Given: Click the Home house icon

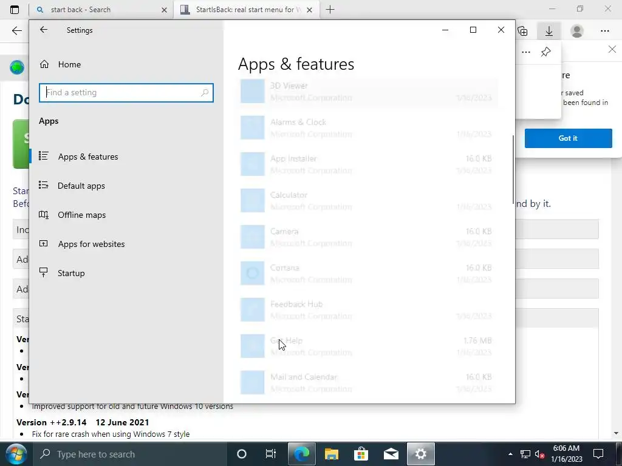Looking at the screenshot, I should click(44, 64).
